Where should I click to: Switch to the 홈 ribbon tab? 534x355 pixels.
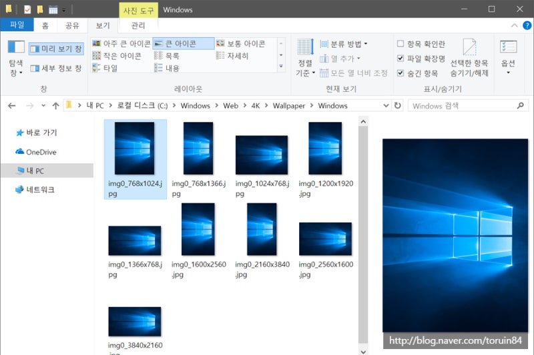point(45,25)
